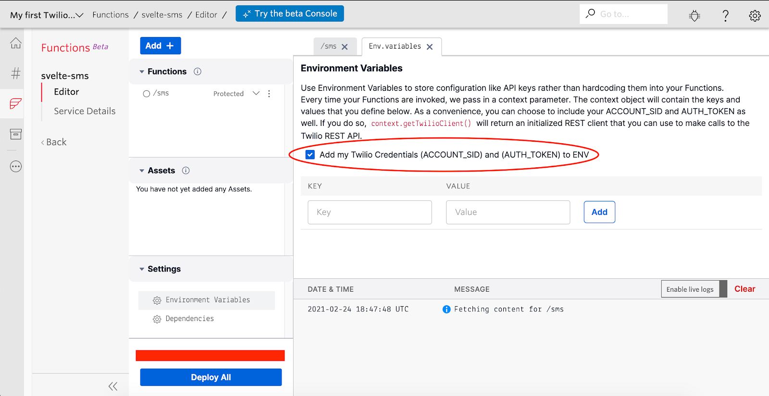Open the help question mark icon
The width and height of the screenshot is (769, 396).
pos(726,15)
